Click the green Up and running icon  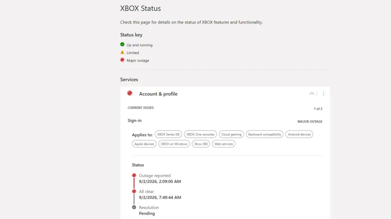click(122, 44)
